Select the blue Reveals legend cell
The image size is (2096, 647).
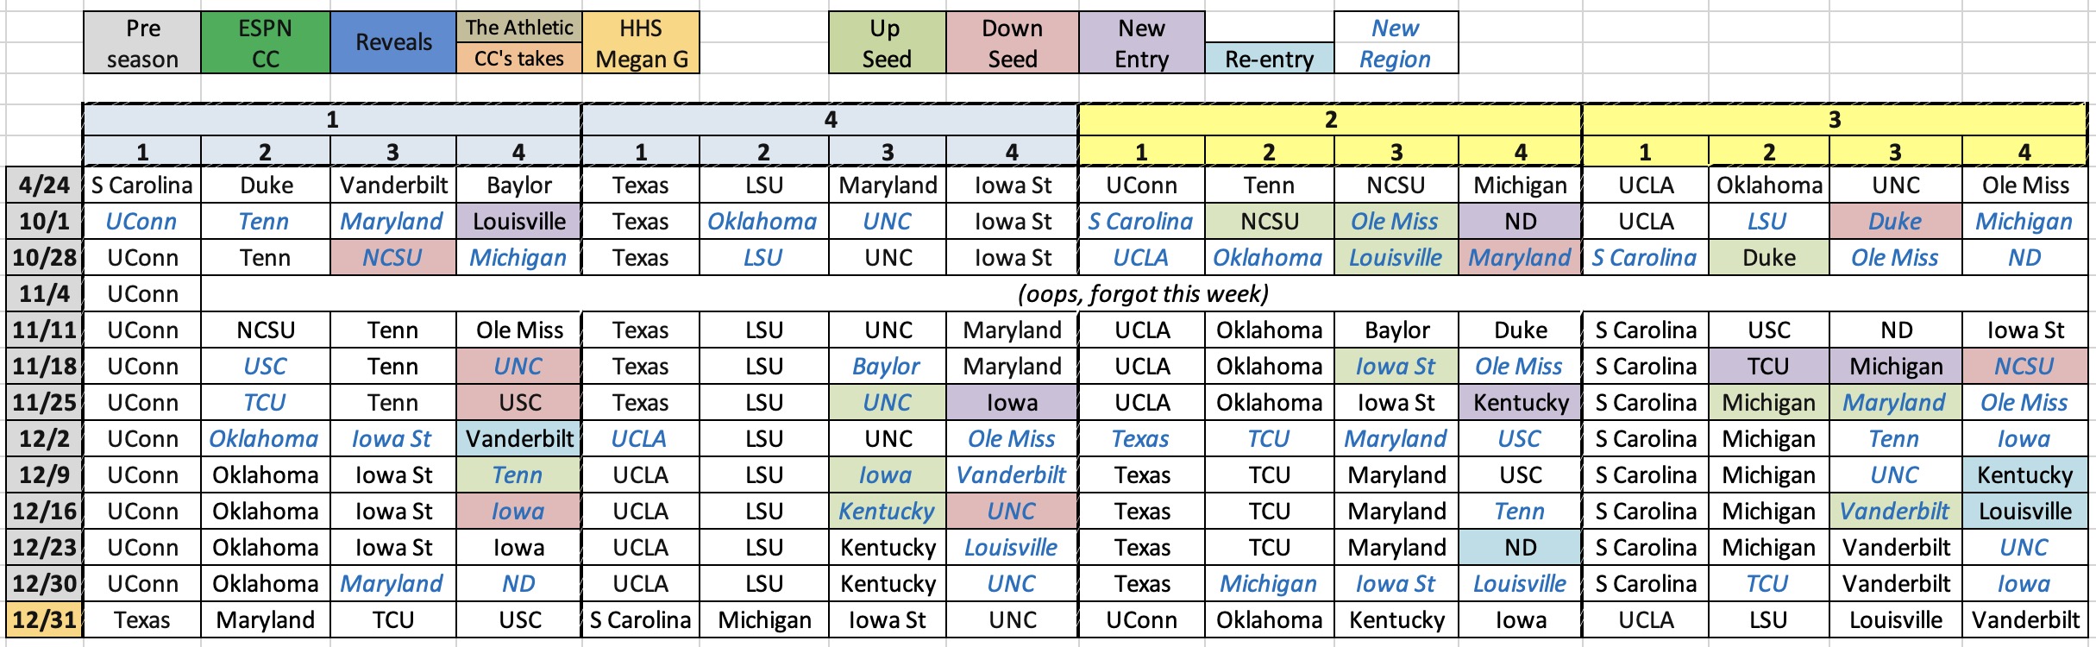393,43
